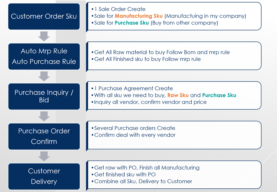Click 'Confirm deal with every vendor' line

pyautogui.click(x=134, y=135)
